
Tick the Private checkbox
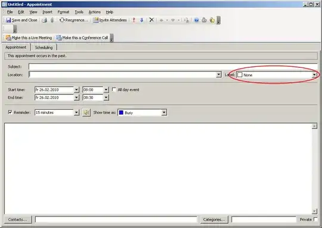[315, 220]
